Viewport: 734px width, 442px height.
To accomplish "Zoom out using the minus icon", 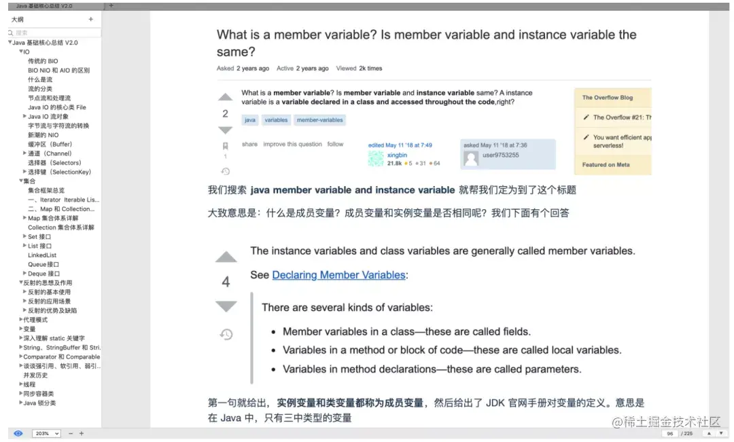I will pos(71,432).
